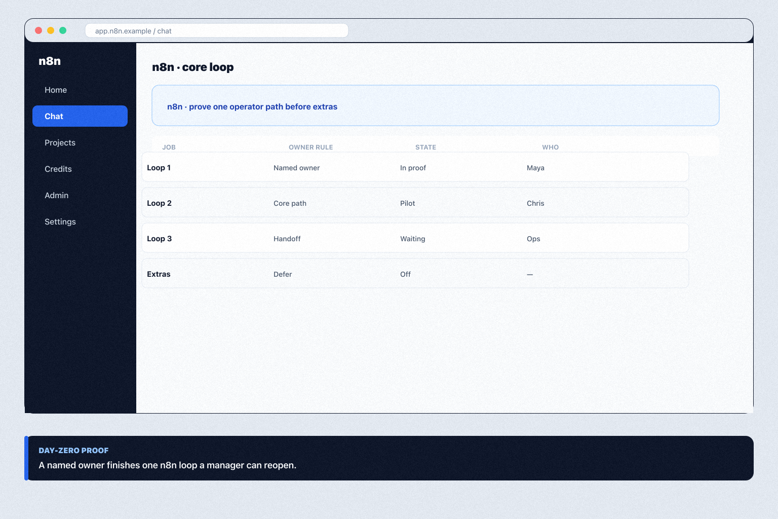Click the 'Core path' owner rule cell
The image size is (778, 519).
coord(290,203)
